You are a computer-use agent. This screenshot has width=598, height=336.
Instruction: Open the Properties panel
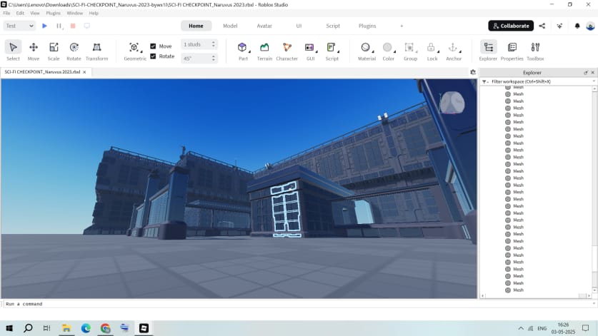(512, 51)
